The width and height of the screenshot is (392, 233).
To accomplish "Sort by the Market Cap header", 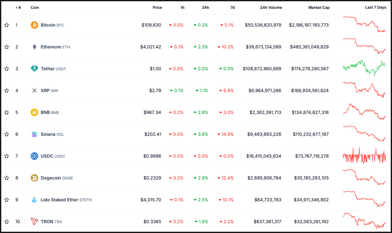I will [319, 7].
